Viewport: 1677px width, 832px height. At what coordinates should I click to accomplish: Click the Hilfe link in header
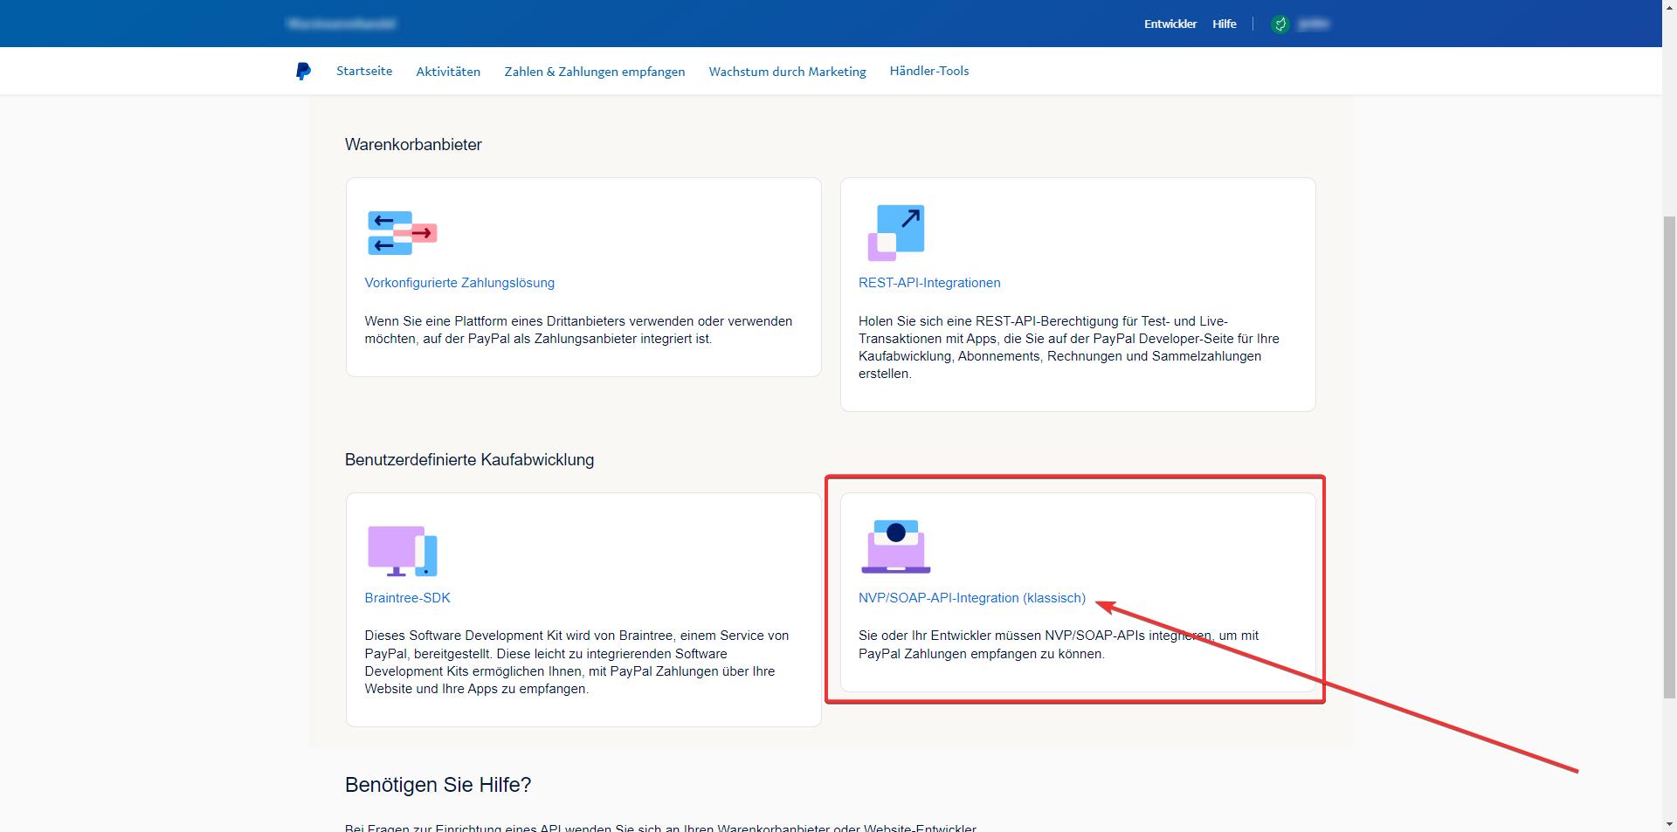point(1224,24)
